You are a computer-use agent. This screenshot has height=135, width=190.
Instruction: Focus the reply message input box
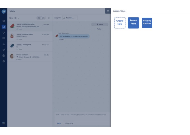point(82,116)
